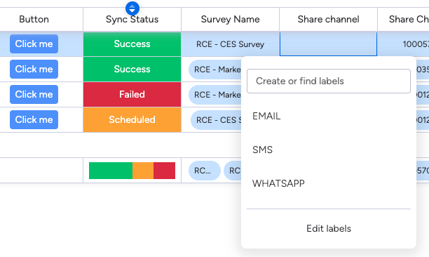Click the empty Share channel cell in first row
This screenshot has width=429, height=257.
tap(328, 44)
